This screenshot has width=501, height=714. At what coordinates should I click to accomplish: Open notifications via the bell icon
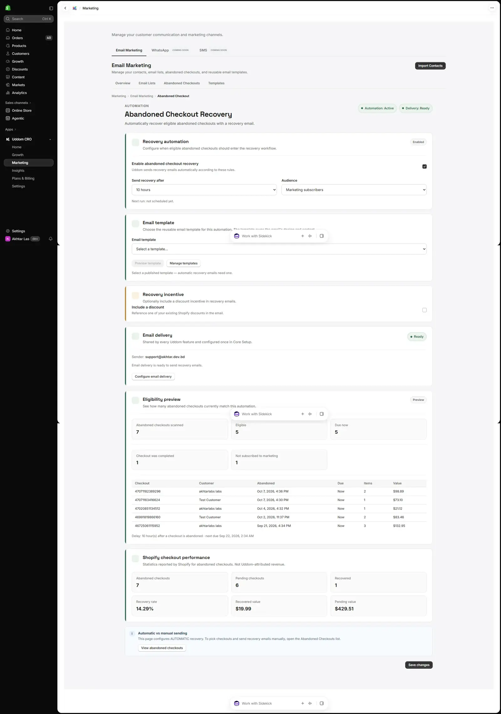[50, 239]
